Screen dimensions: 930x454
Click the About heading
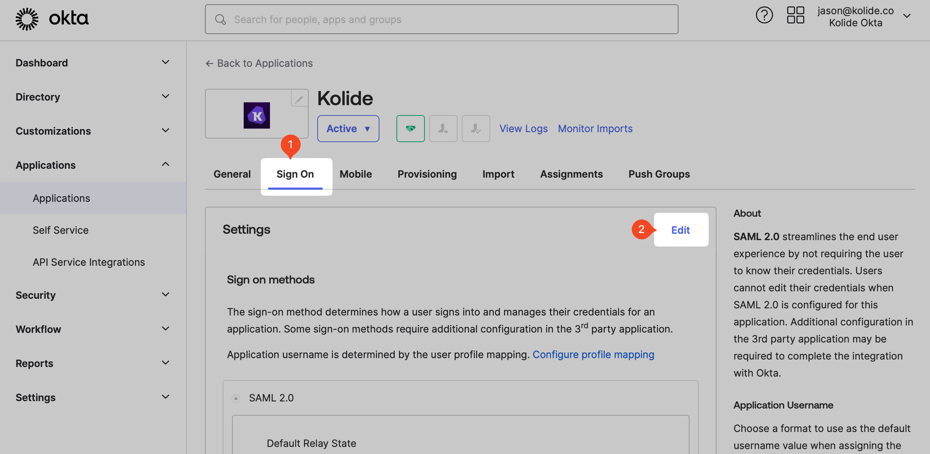pos(747,213)
